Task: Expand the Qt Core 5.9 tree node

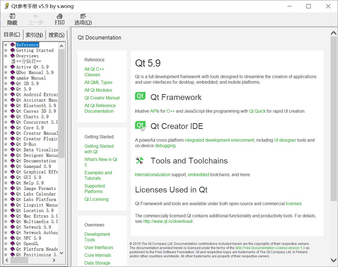Action: click(x=6, y=128)
